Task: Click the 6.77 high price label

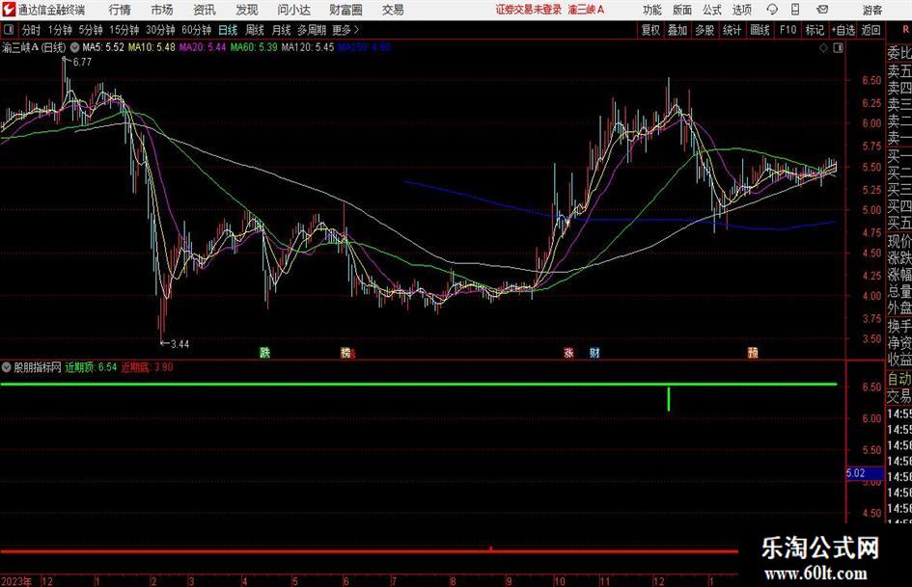Action: coord(82,63)
